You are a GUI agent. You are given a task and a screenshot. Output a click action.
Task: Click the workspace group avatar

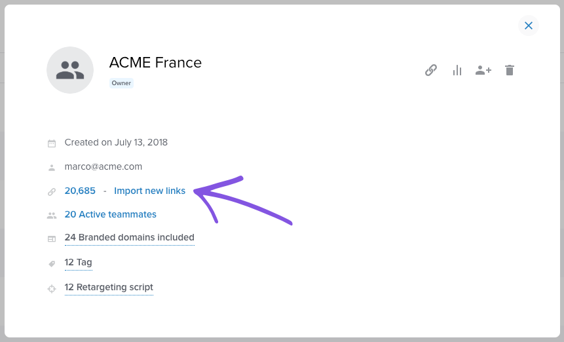tap(70, 70)
